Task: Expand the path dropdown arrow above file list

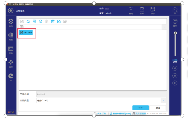Action: 164,27
